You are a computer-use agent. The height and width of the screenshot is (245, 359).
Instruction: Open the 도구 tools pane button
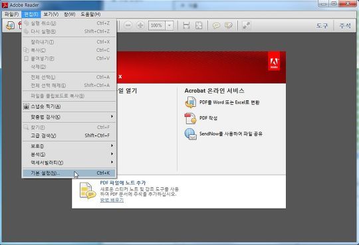coord(322,26)
